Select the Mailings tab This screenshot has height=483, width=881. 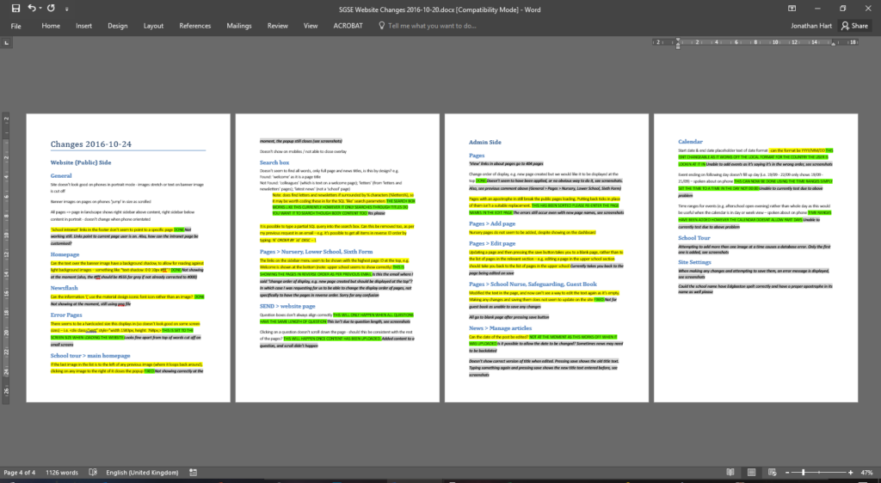[239, 26]
